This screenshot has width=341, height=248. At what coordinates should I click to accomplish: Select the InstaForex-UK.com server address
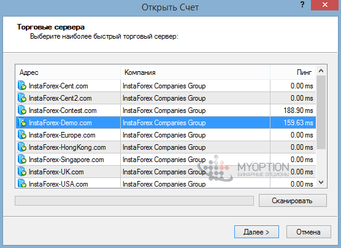[x=56, y=172]
